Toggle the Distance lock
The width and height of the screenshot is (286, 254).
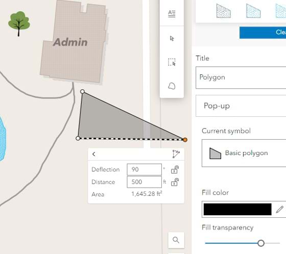[175, 182]
